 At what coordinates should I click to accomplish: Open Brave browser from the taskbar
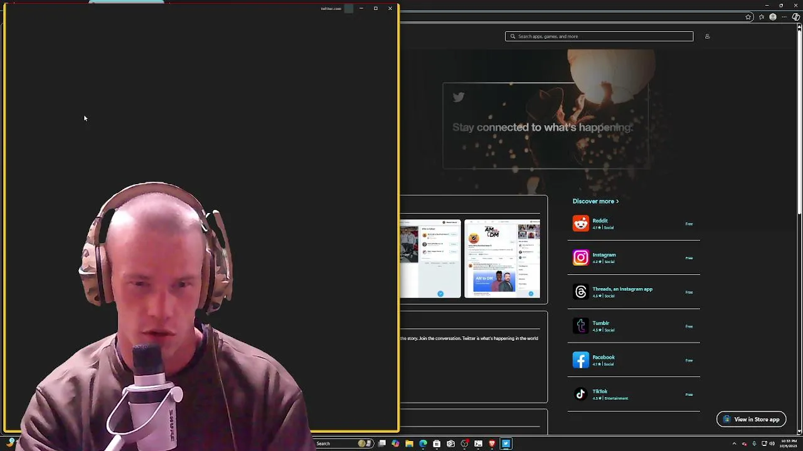click(492, 443)
